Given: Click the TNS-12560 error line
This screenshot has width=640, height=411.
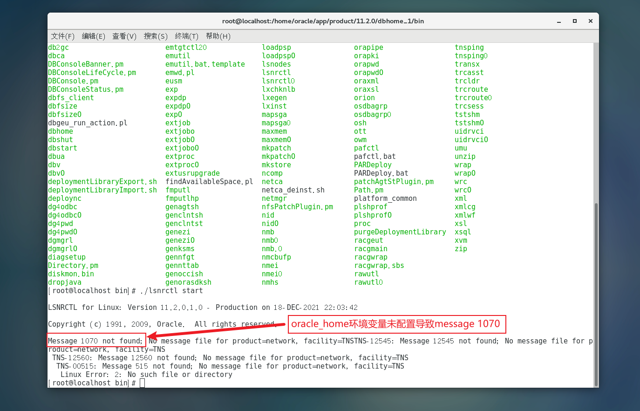Looking at the screenshot, I should pyautogui.click(x=230, y=358).
